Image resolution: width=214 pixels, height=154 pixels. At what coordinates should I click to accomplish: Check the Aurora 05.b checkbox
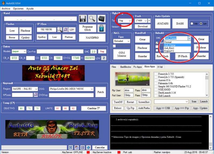coord(156,80)
